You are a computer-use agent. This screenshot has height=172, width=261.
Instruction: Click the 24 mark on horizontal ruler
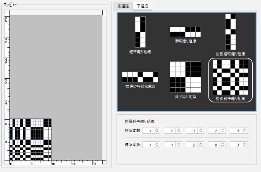[x=74, y=164]
